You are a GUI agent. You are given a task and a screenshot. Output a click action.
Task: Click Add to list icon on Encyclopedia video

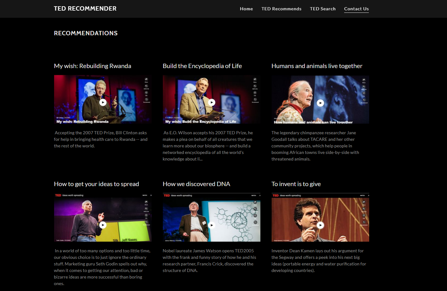255,86
